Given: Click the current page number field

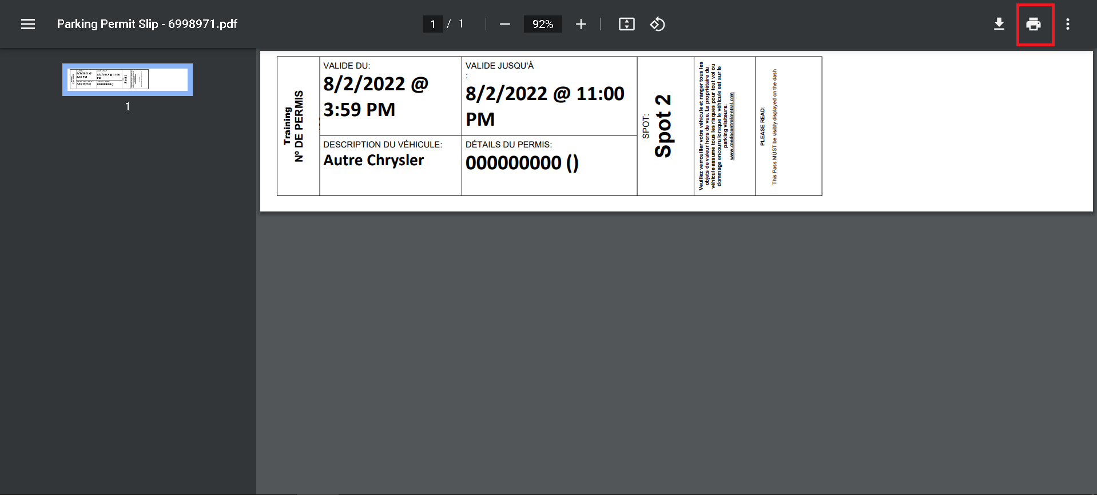Looking at the screenshot, I should click(433, 24).
